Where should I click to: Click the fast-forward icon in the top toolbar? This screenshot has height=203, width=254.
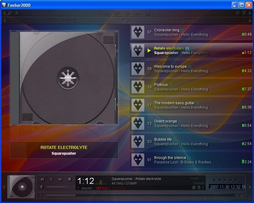coord(139,13)
